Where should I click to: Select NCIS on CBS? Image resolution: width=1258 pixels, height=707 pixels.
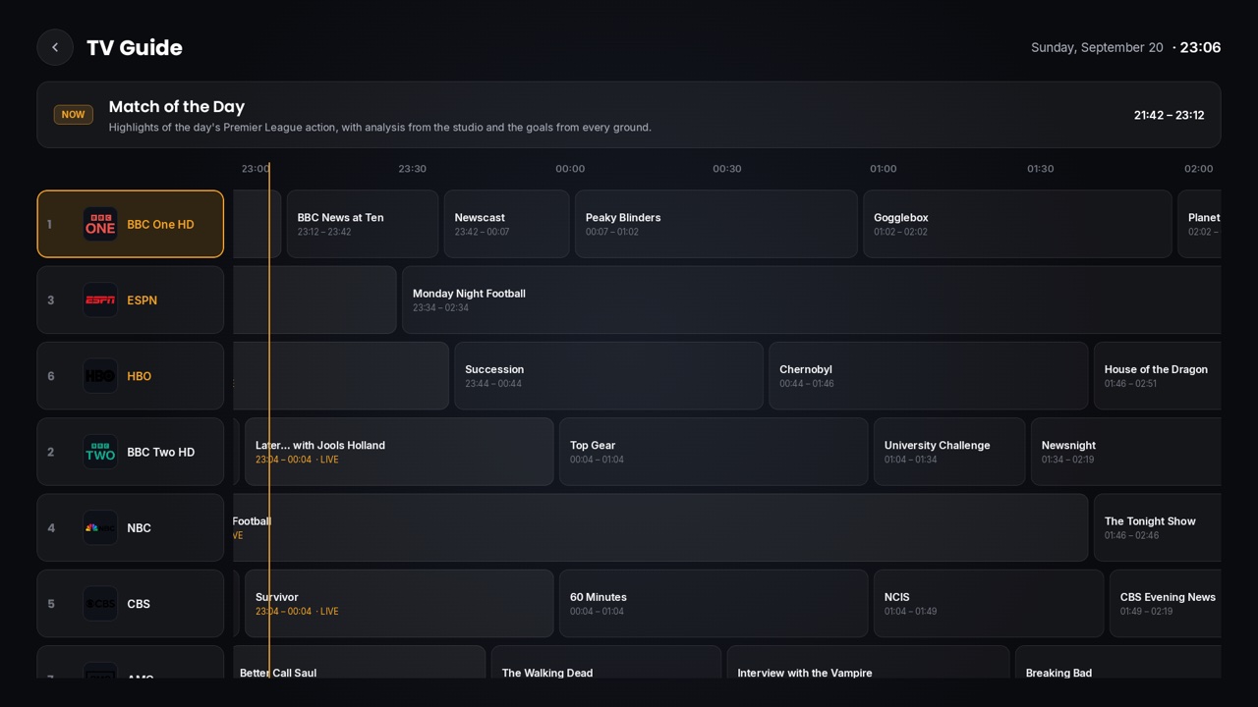coord(989,604)
